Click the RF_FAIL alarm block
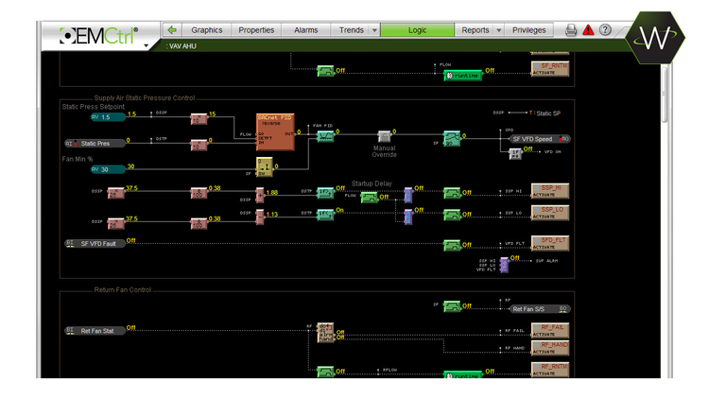This screenshot has height=399, width=709. tap(548, 330)
